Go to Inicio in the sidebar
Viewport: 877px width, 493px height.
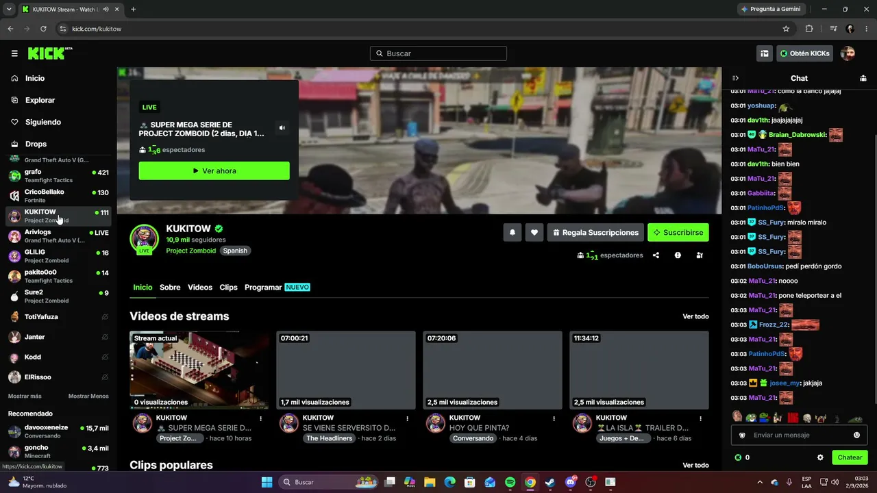point(35,78)
